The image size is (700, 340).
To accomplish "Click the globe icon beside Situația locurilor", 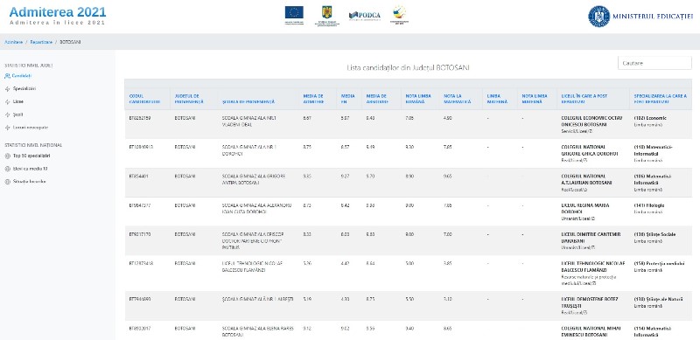I will click(7, 182).
